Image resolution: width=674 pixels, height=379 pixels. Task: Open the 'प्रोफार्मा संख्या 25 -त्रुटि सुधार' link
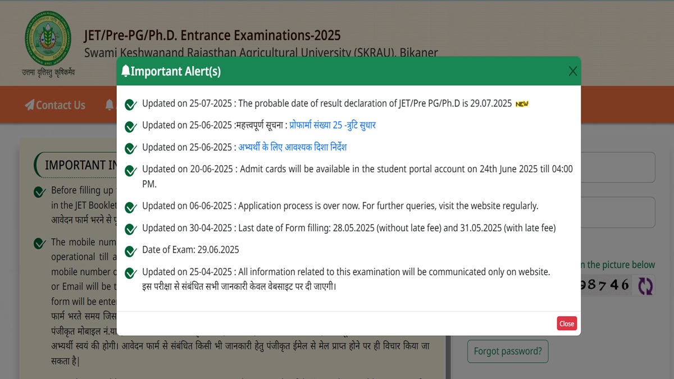[x=333, y=125]
